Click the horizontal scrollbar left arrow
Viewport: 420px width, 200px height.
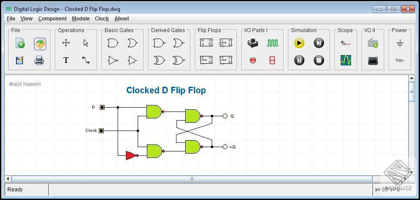(8, 179)
